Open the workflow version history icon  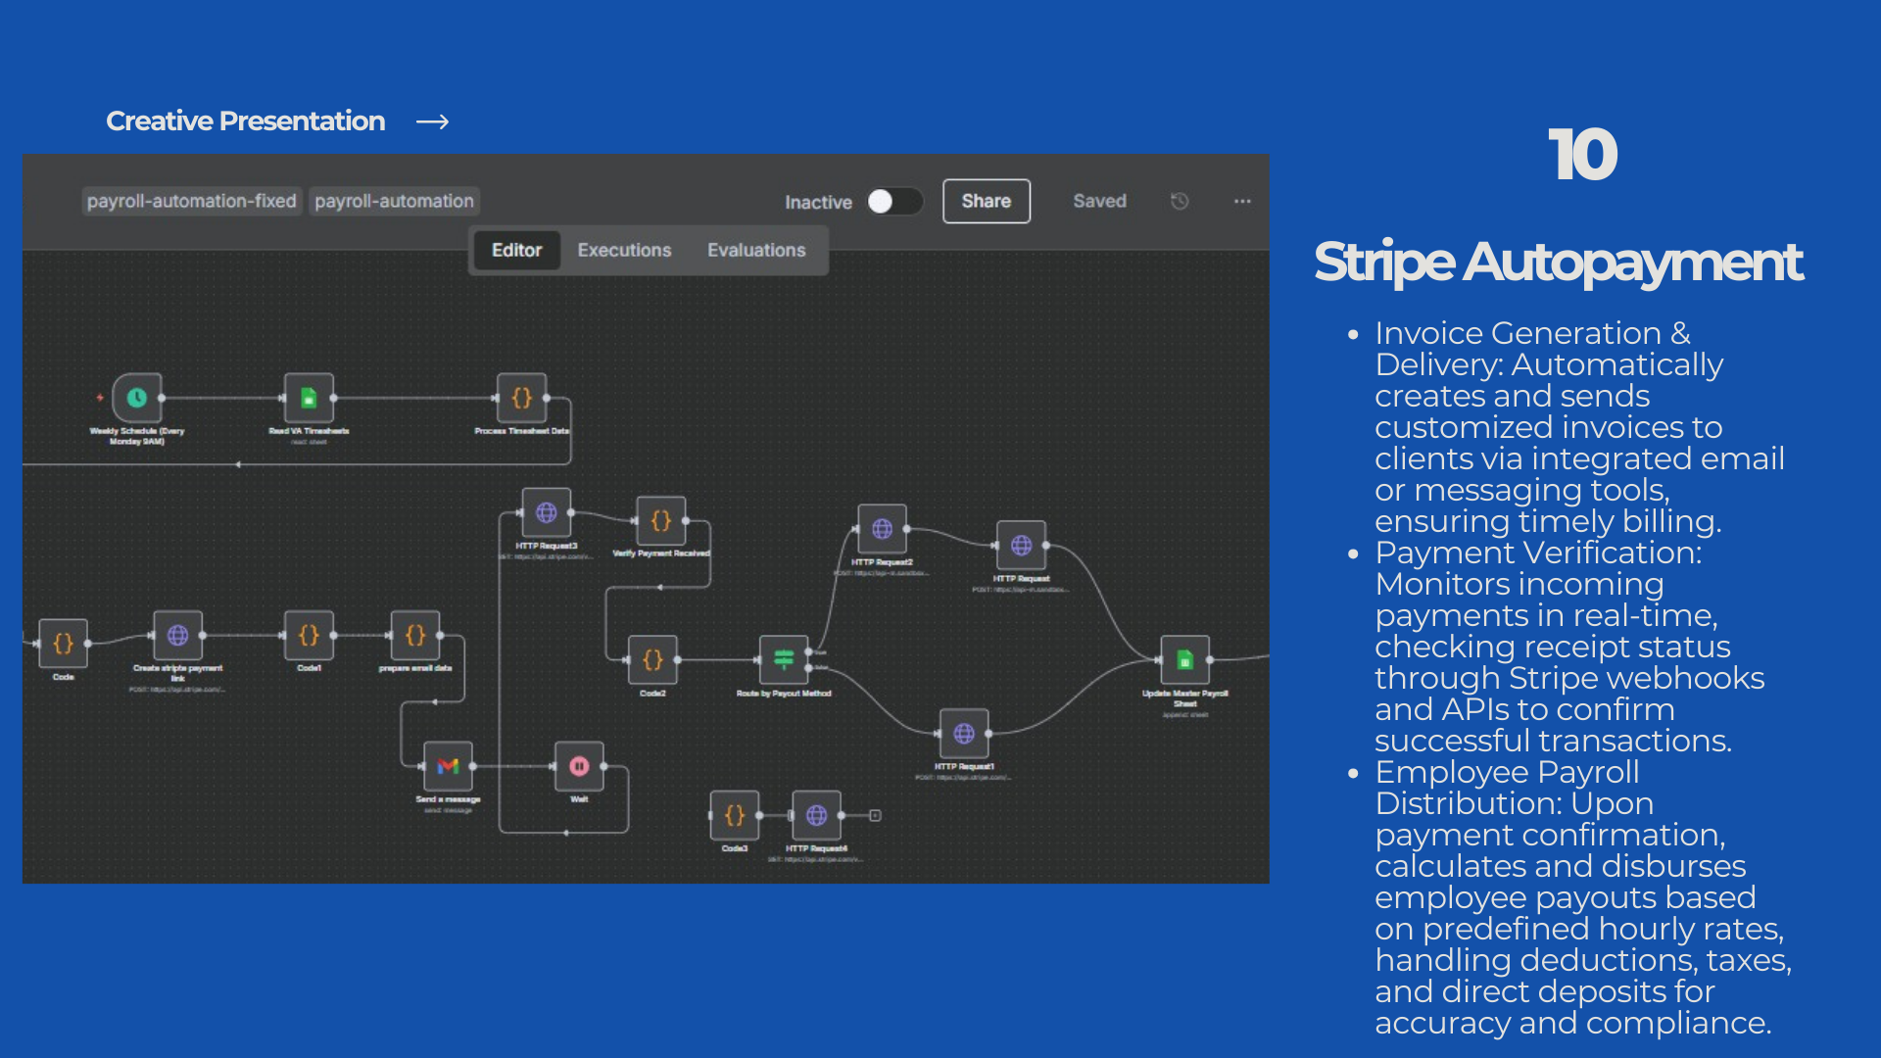point(1179,201)
